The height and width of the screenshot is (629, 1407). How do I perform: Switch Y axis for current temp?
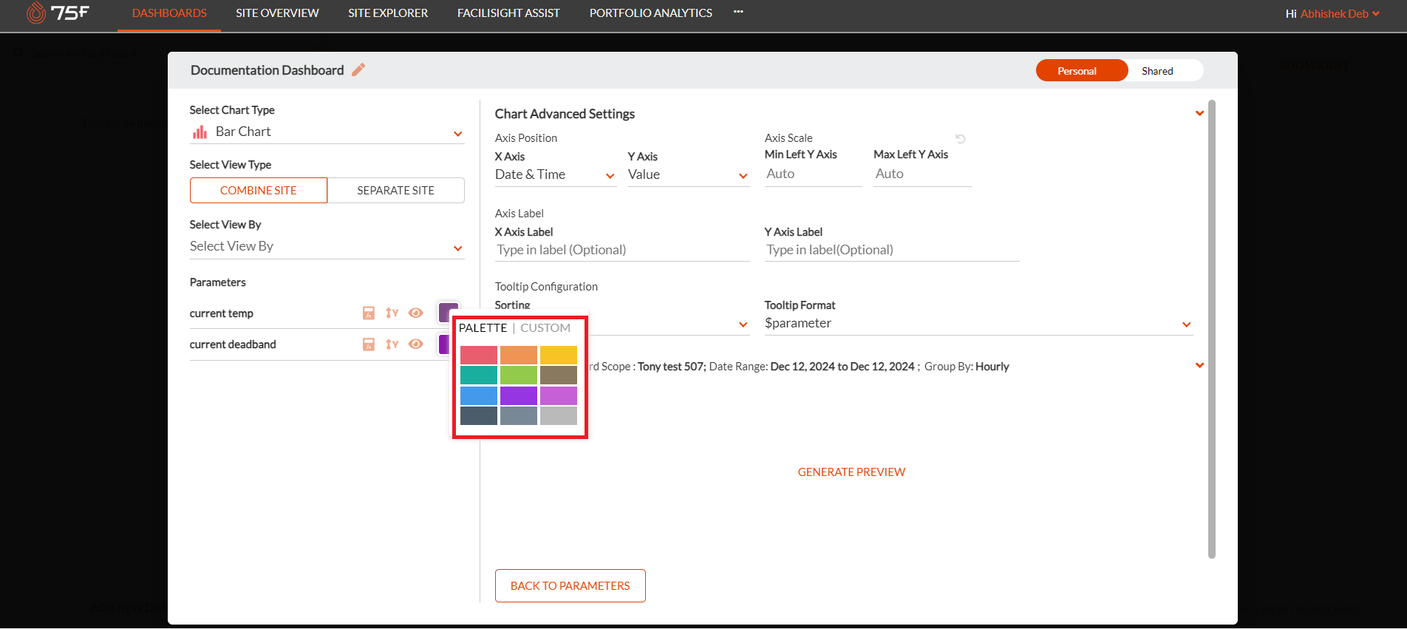(x=392, y=313)
